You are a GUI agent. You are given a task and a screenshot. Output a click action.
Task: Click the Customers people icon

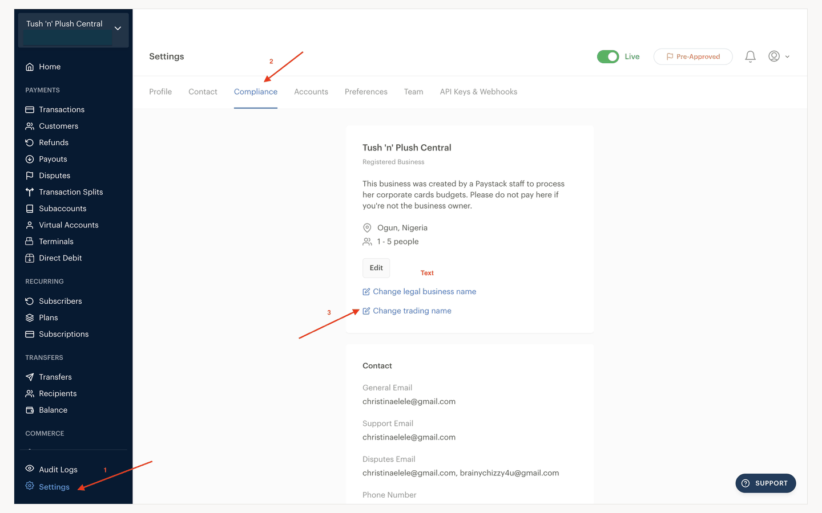(30, 126)
